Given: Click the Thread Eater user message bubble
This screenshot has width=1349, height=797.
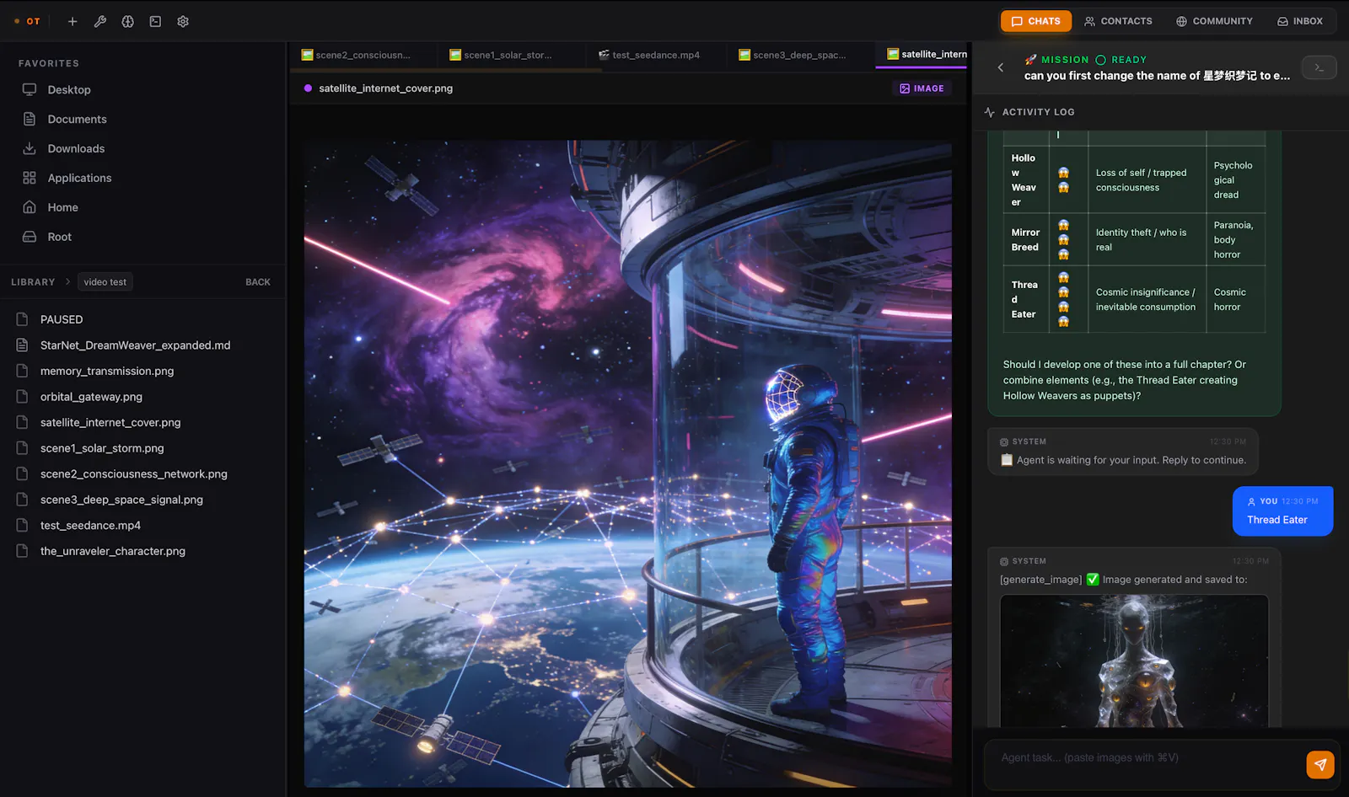Looking at the screenshot, I should (1282, 511).
